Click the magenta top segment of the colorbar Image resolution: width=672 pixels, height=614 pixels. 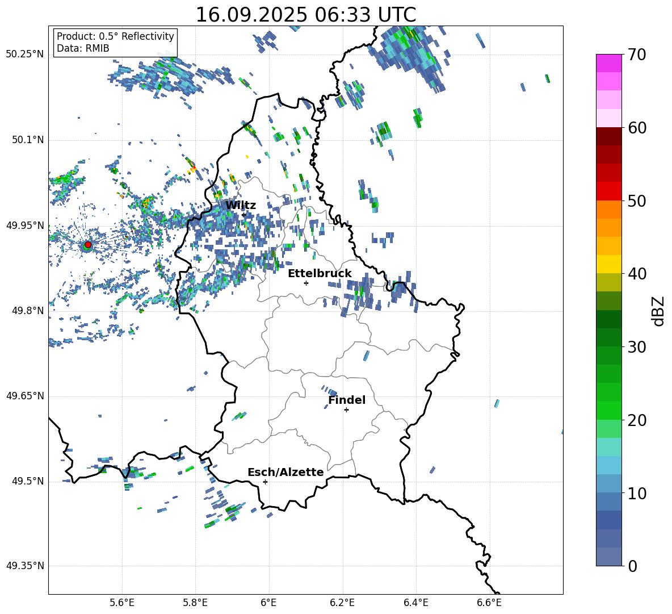coord(608,63)
